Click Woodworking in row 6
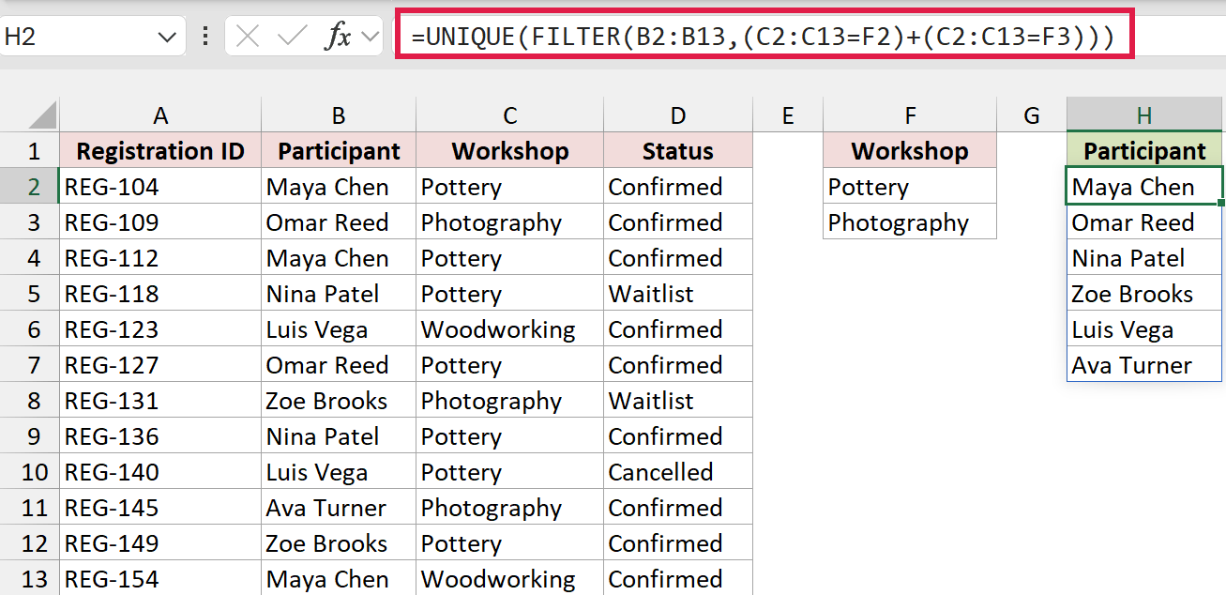The width and height of the screenshot is (1226, 595). [509, 329]
